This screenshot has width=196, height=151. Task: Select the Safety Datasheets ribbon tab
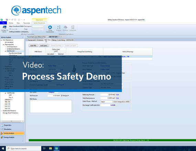click(x=39, y=23)
